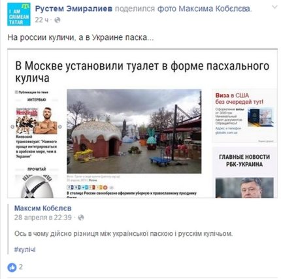Click the public globe icon beside 22 ч

(58, 20)
